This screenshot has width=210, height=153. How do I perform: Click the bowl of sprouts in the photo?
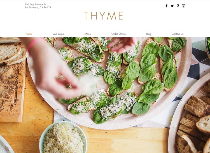pyautogui.click(x=63, y=137)
